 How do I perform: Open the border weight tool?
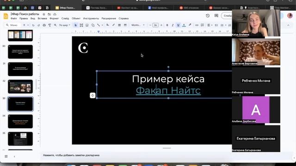(x=119, y=25)
